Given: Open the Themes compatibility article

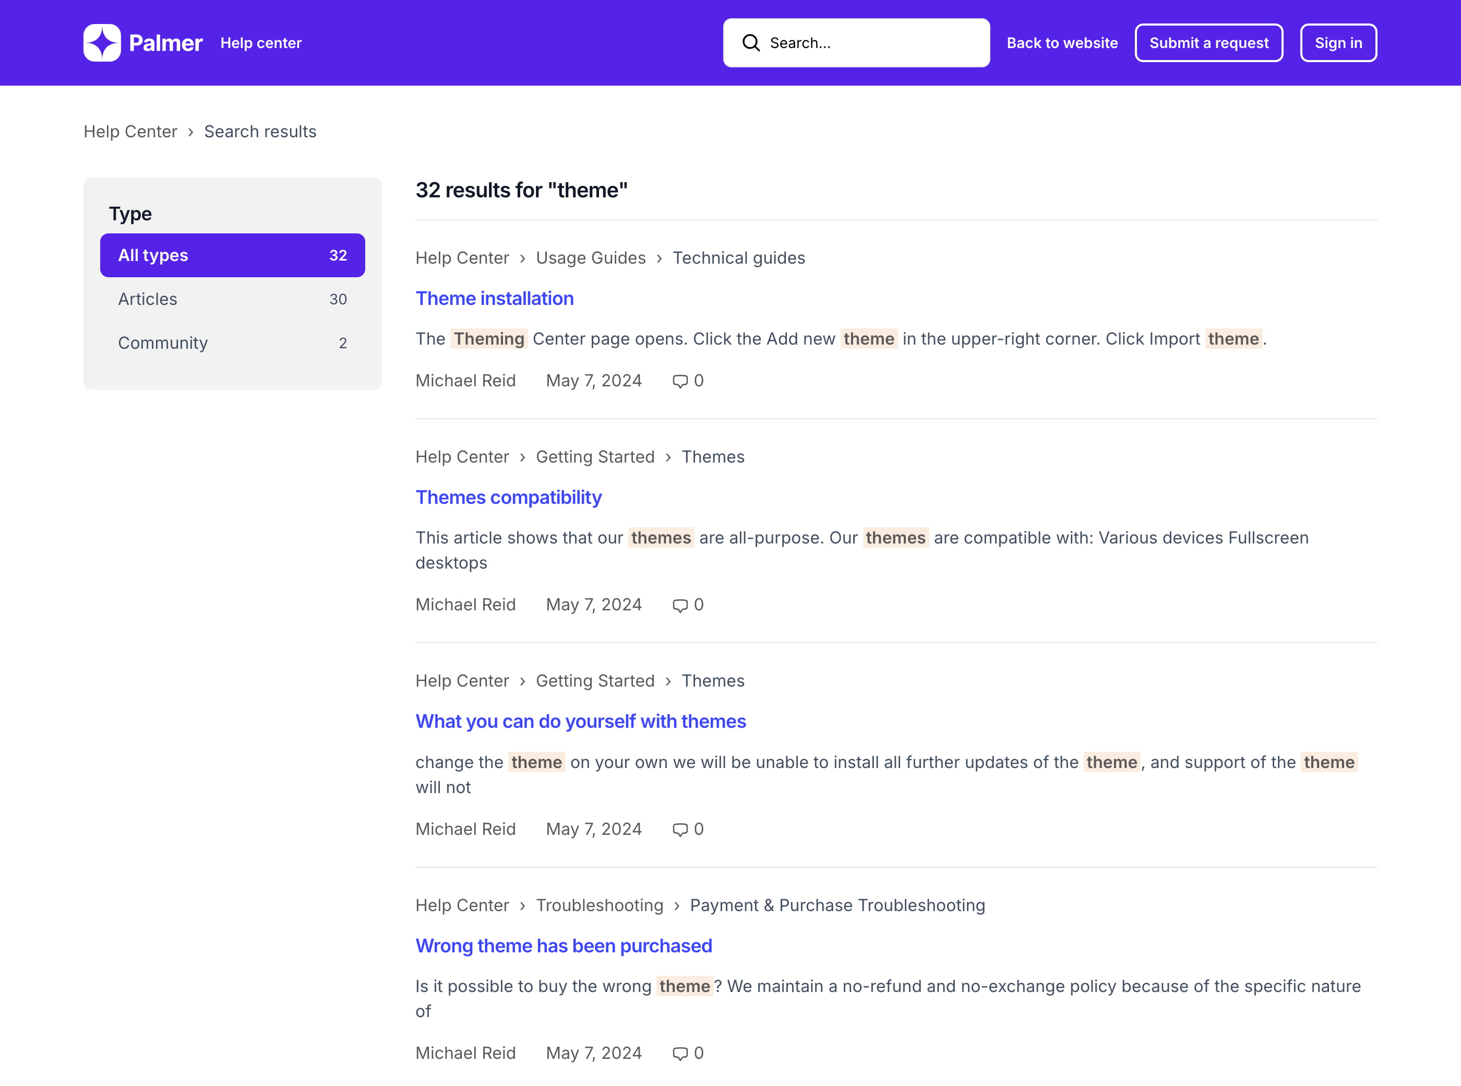Looking at the screenshot, I should pyautogui.click(x=508, y=498).
